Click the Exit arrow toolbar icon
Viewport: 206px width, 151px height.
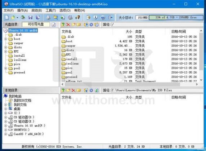tap(110, 17)
